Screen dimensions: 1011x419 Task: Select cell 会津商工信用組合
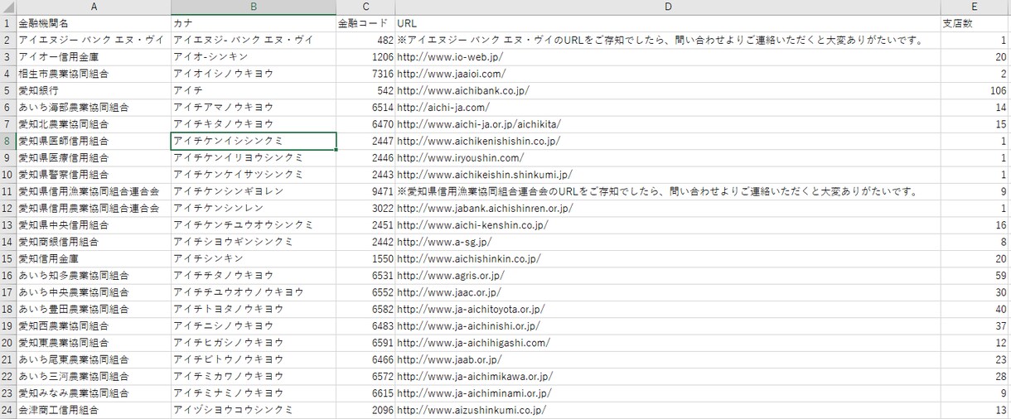[94, 410]
